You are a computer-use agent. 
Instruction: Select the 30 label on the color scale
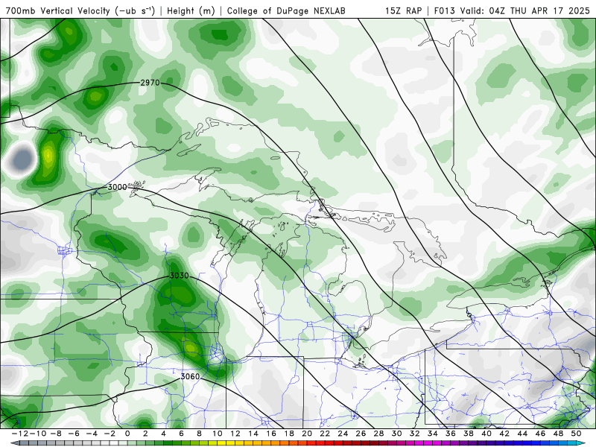coord(396,434)
